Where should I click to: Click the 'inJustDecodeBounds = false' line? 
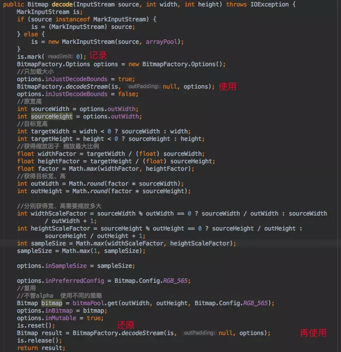[x=78, y=94]
